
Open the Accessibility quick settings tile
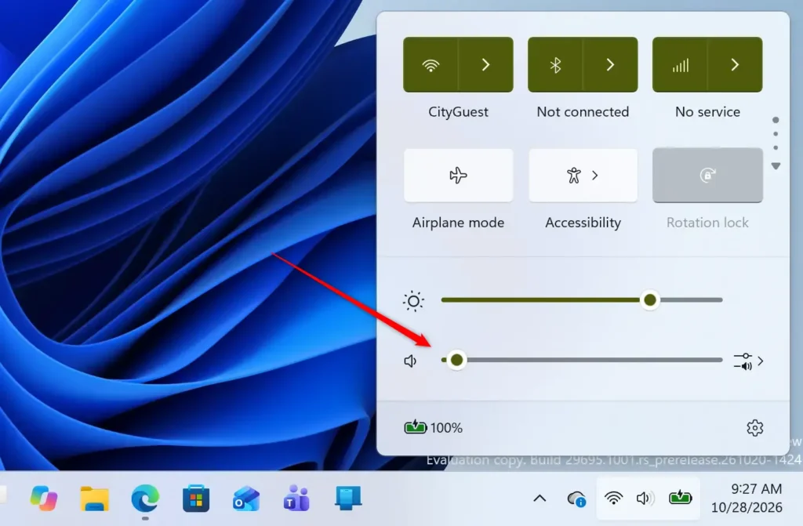pyautogui.click(x=583, y=175)
